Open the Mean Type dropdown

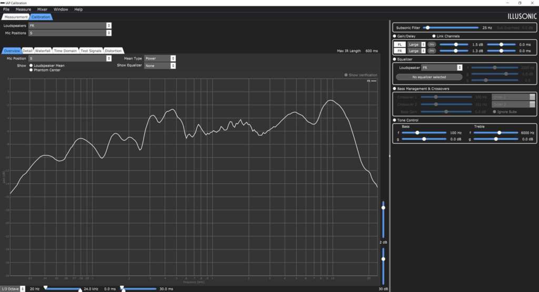point(160,58)
